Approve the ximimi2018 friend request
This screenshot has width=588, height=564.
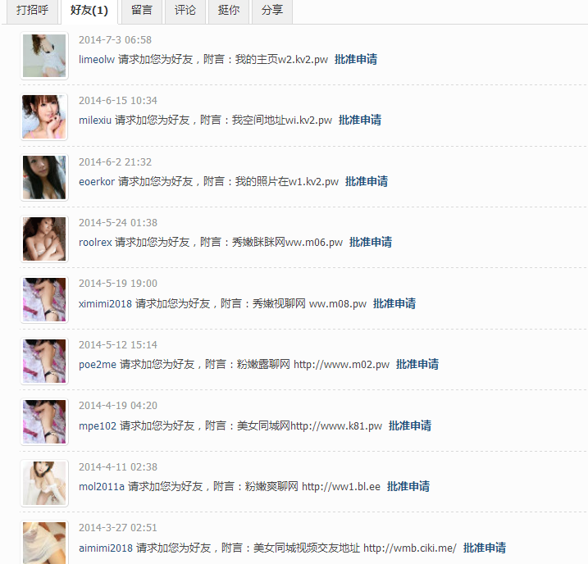(x=394, y=303)
